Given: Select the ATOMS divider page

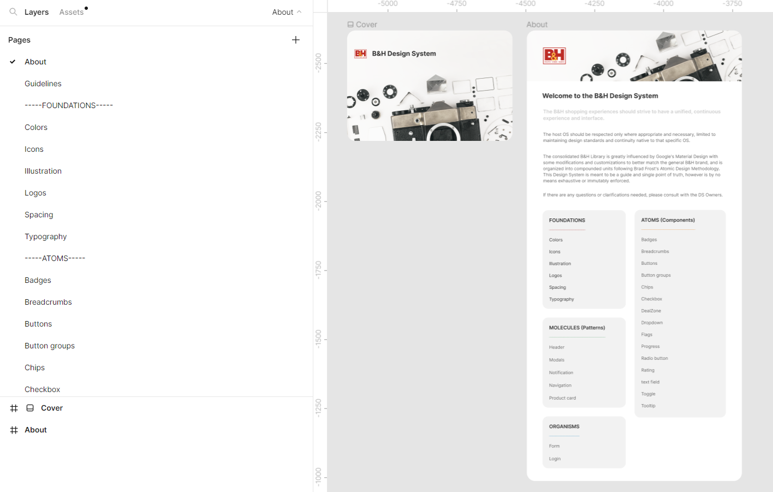Looking at the screenshot, I should pos(55,258).
